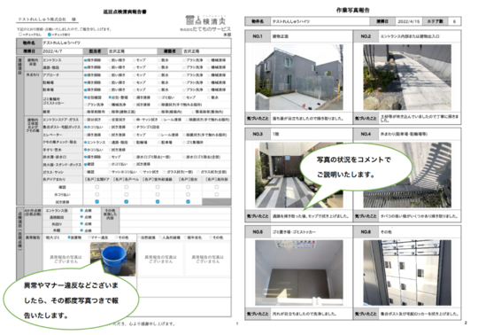
Task: Open NO.6 mailbox lockers photo
Action: [x=407, y=273]
